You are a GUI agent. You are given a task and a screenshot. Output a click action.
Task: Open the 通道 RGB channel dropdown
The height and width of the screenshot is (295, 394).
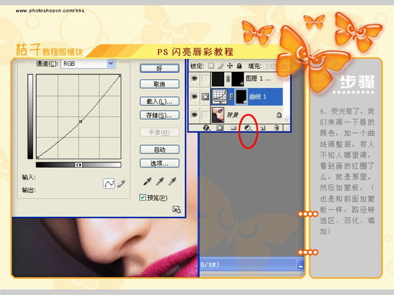coord(111,64)
